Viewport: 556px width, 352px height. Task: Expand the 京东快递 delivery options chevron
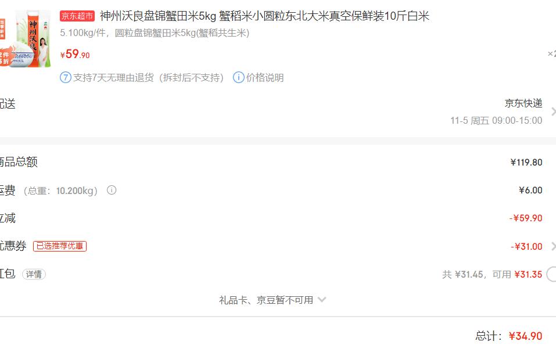(x=553, y=112)
